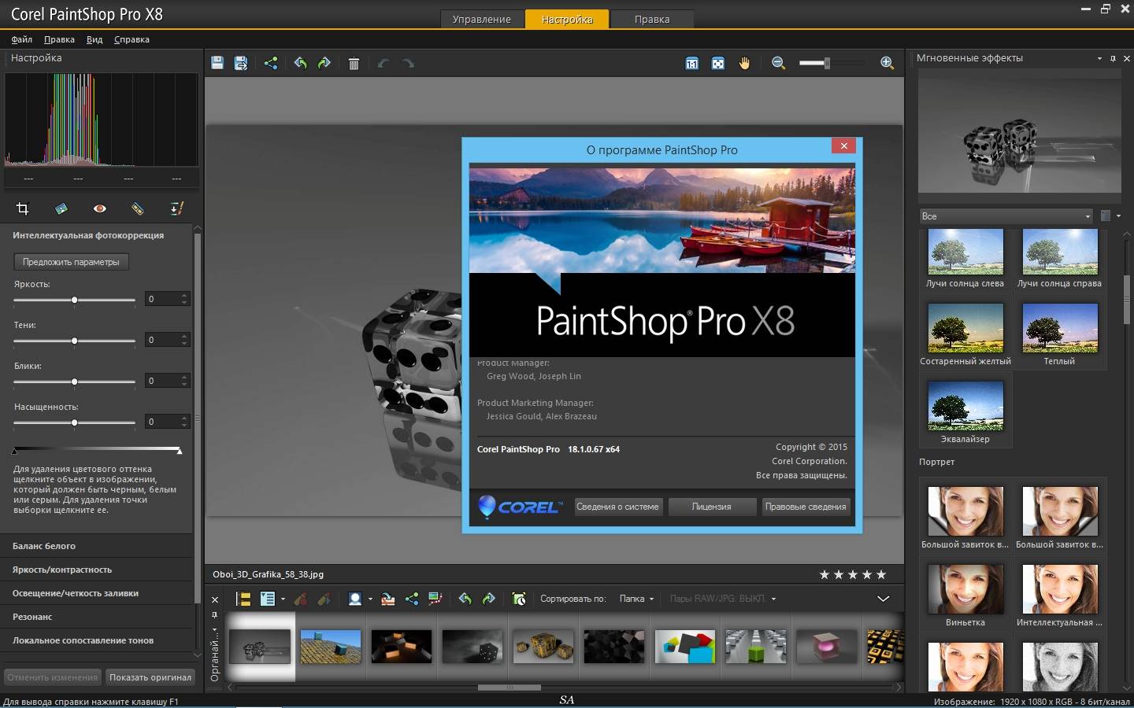This screenshot has height=708, width=1134.
Task: Collapse the organizer with chevron arrow
Action: 884,599
